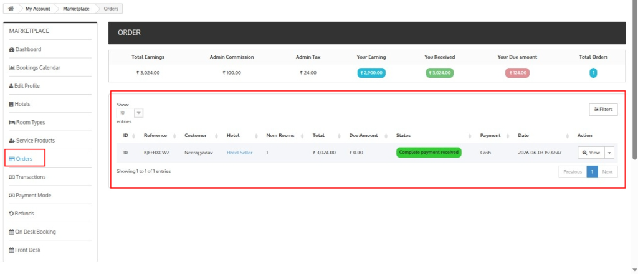Viewport: 638px width, 274px height.
Task: Open the Hotel Seller link
Action: tap(240, 153)
